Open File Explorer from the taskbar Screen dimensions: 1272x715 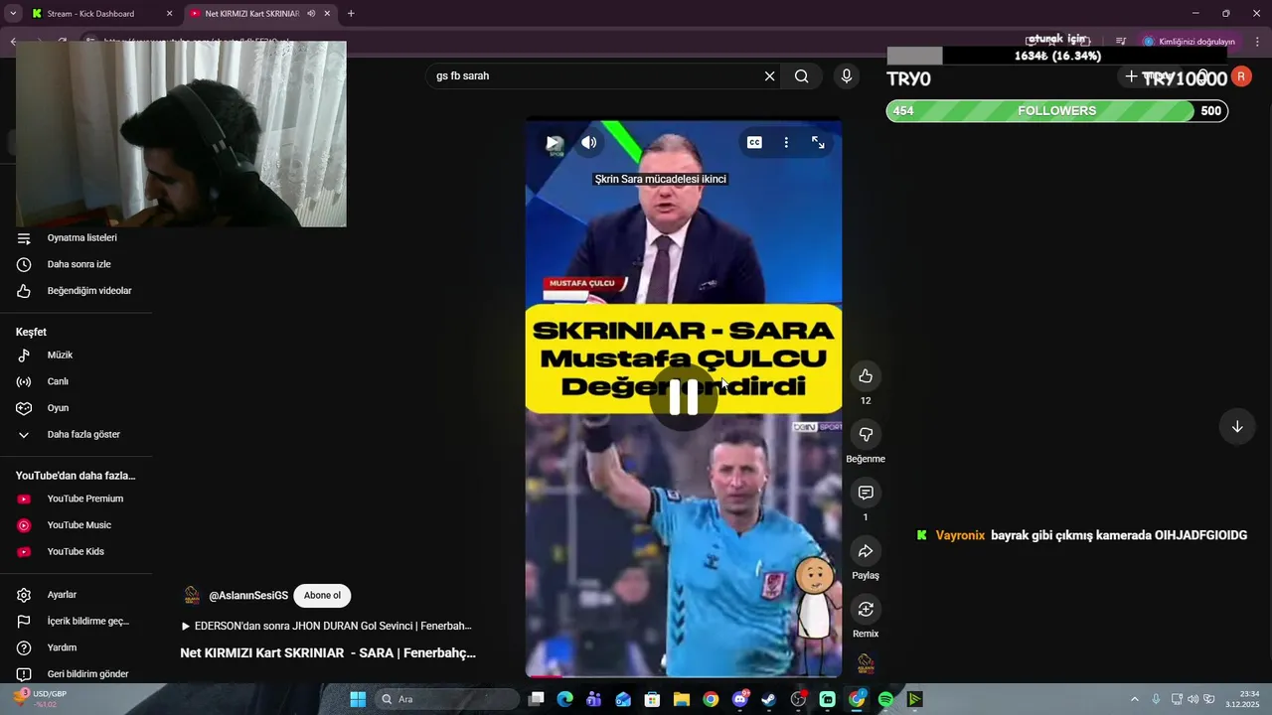pos(682,699)
